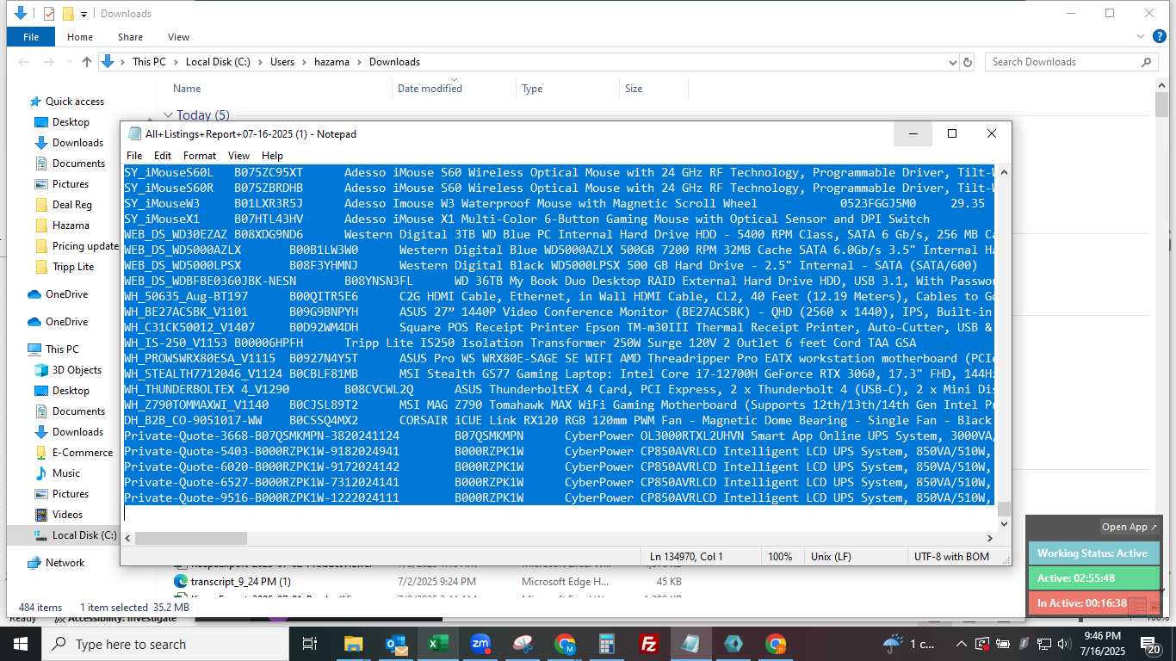Switch to Excel in the taskbar
Image resolution: width=1176 pixels, height=661 pixels.
[x=437, y=644]
